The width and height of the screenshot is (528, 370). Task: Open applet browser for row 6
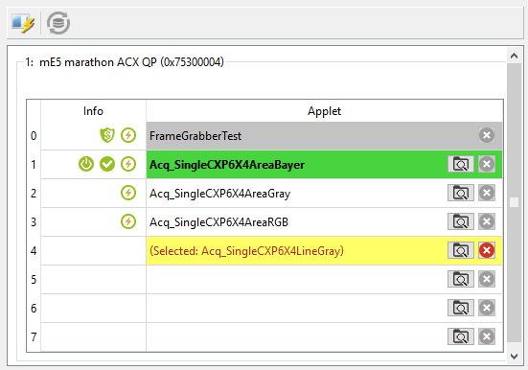[461, 308]
